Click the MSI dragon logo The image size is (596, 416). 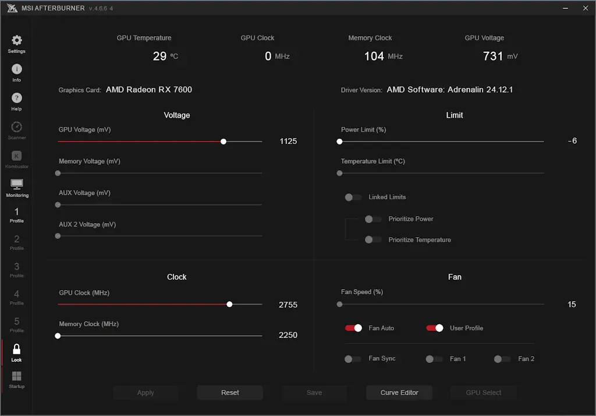(x=12, y=8)
